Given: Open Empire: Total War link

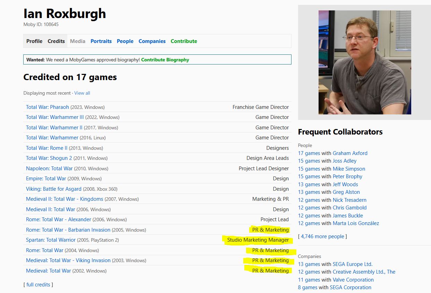Looking at the screenshot, I should (46, 179).
